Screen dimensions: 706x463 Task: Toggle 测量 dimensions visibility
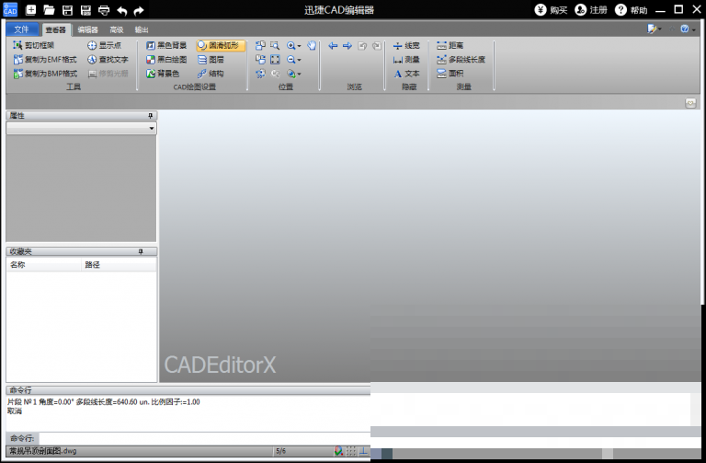[406, 59]
